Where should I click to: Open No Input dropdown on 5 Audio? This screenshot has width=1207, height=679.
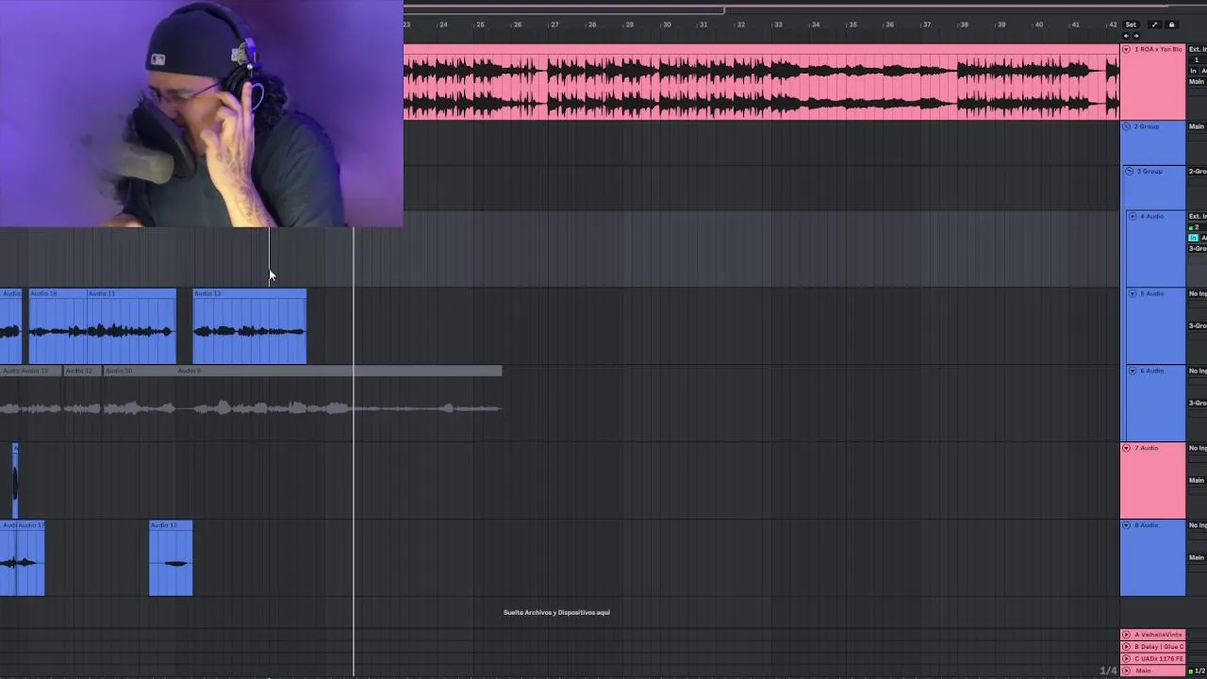pyautogui.click(x=1198, y=294)
